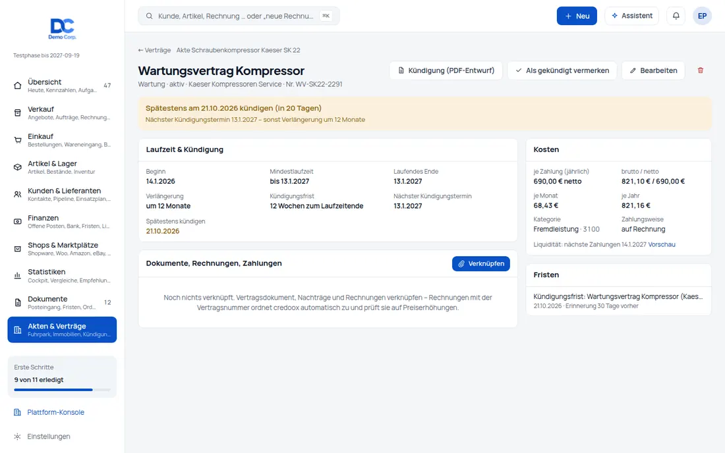Open the liquidity Vorschau link

click(662, 245)
